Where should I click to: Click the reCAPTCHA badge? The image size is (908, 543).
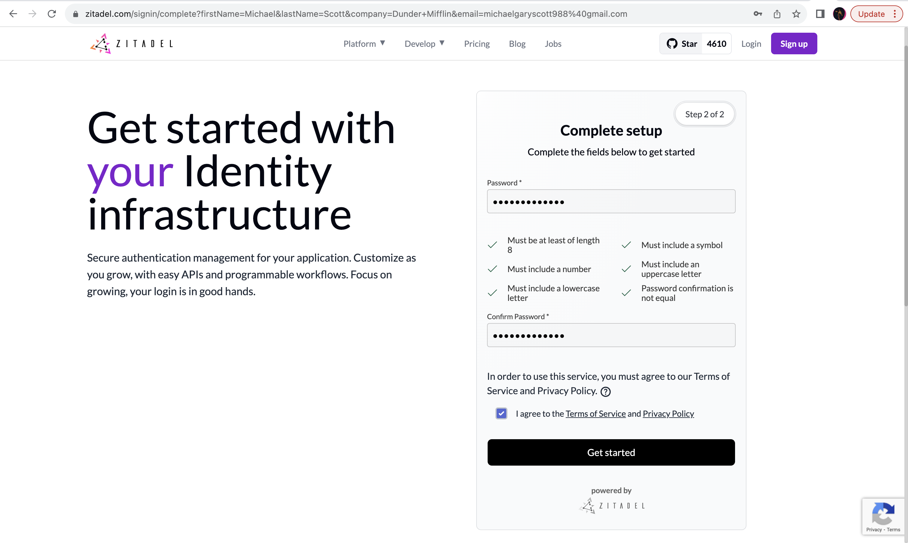coord(883,517)
